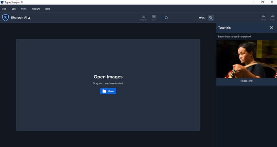Click the Stabilize tutorial caption
277x147 pixels.
[x=246, y=81]
